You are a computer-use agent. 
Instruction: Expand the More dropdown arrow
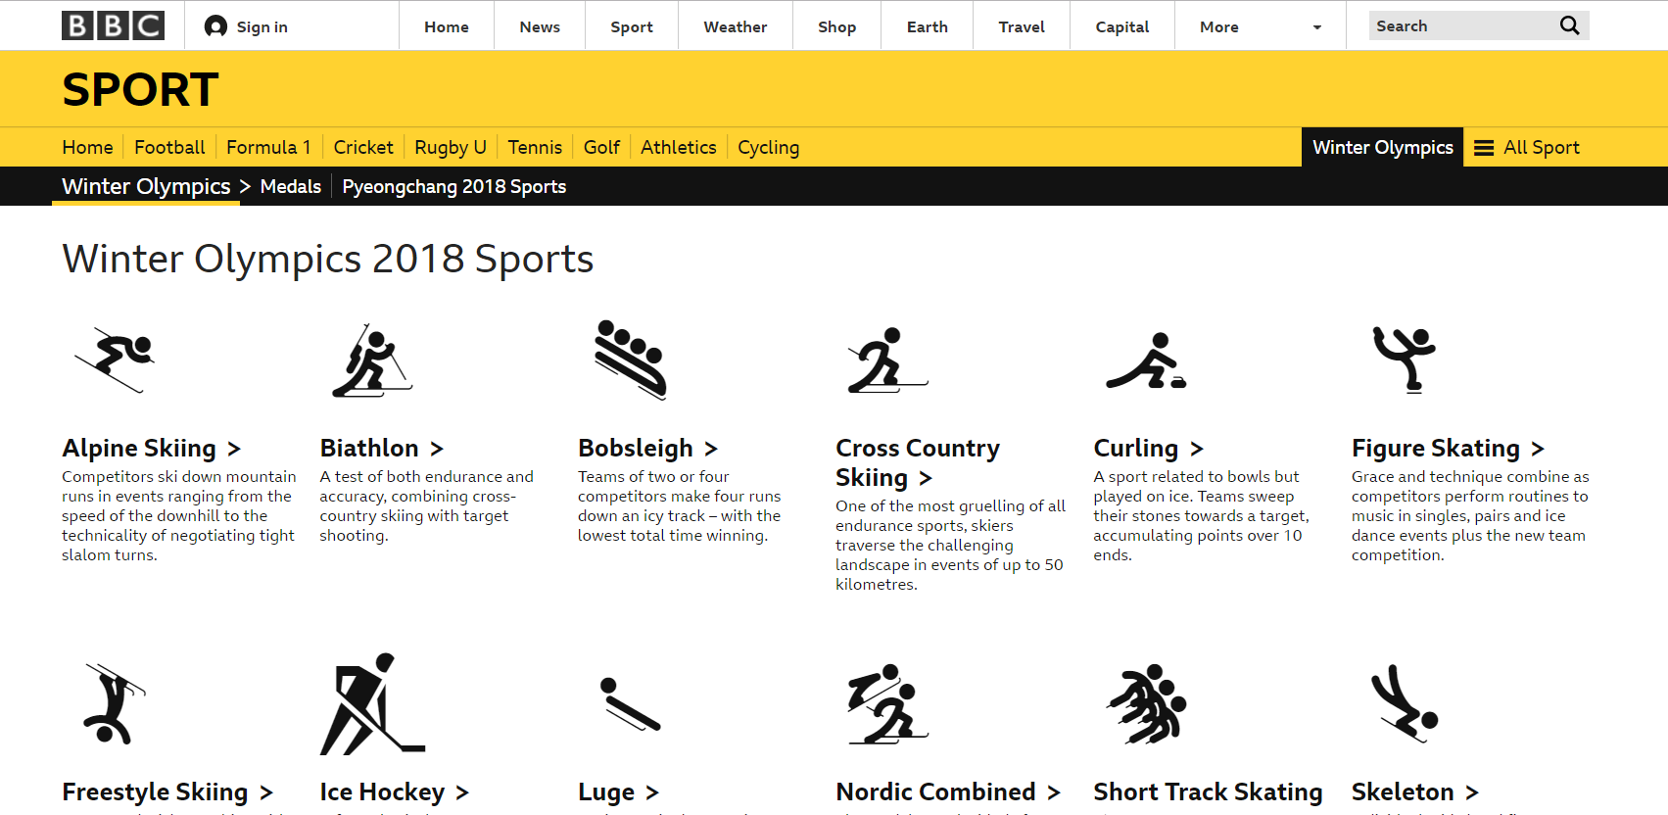coord(1317,27)
